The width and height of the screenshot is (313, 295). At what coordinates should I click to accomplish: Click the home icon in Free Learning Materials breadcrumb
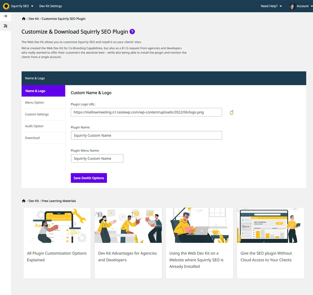click(24, 201)
